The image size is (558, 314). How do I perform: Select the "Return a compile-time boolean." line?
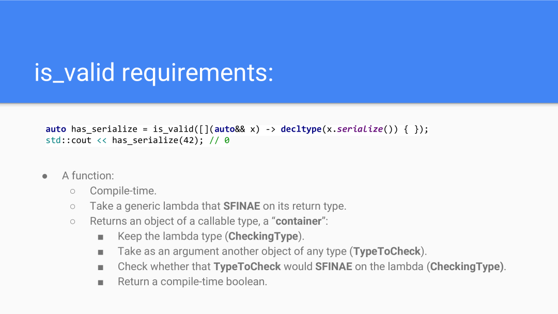coord(192,282)
